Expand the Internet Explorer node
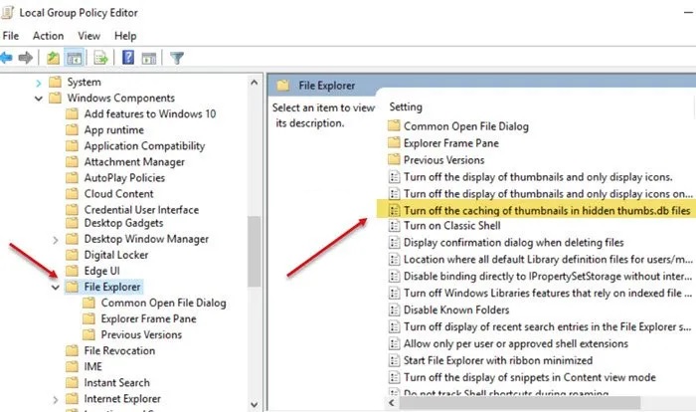 pos(56,399)
